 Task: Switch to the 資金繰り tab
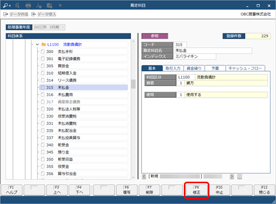click(x=194, y=68)
